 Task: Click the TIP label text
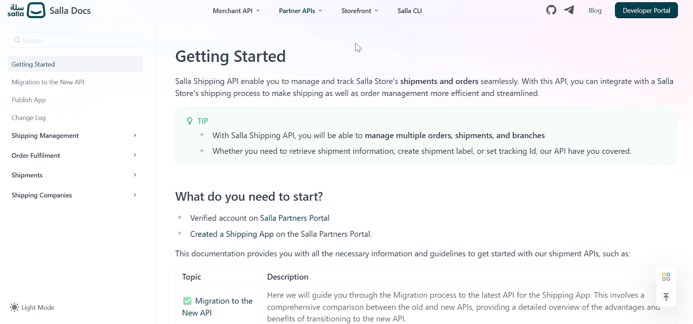(x=203, y=121)
